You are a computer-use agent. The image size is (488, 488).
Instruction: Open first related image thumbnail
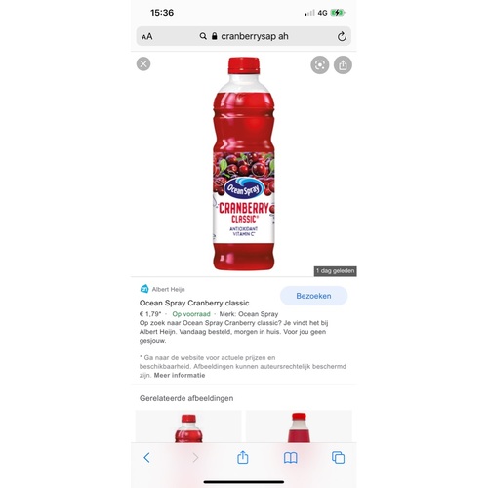point(188,427)
